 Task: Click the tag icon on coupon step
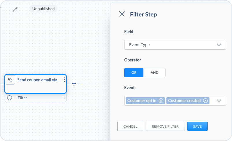pyautogui.click(x=10, y=80)
